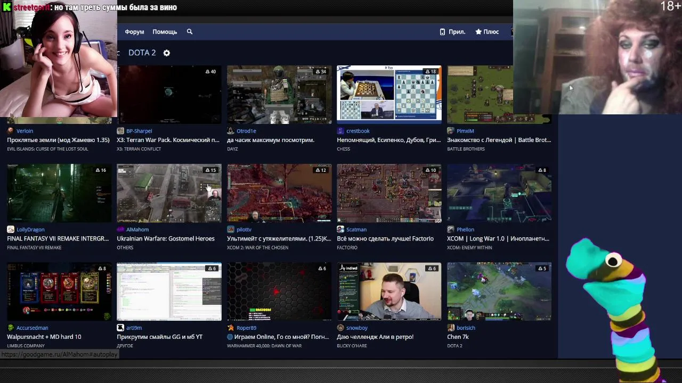The height and width of the screenshot is (383, 682).
Task: Open the Прил. apps link
Action: click(452, 32)
